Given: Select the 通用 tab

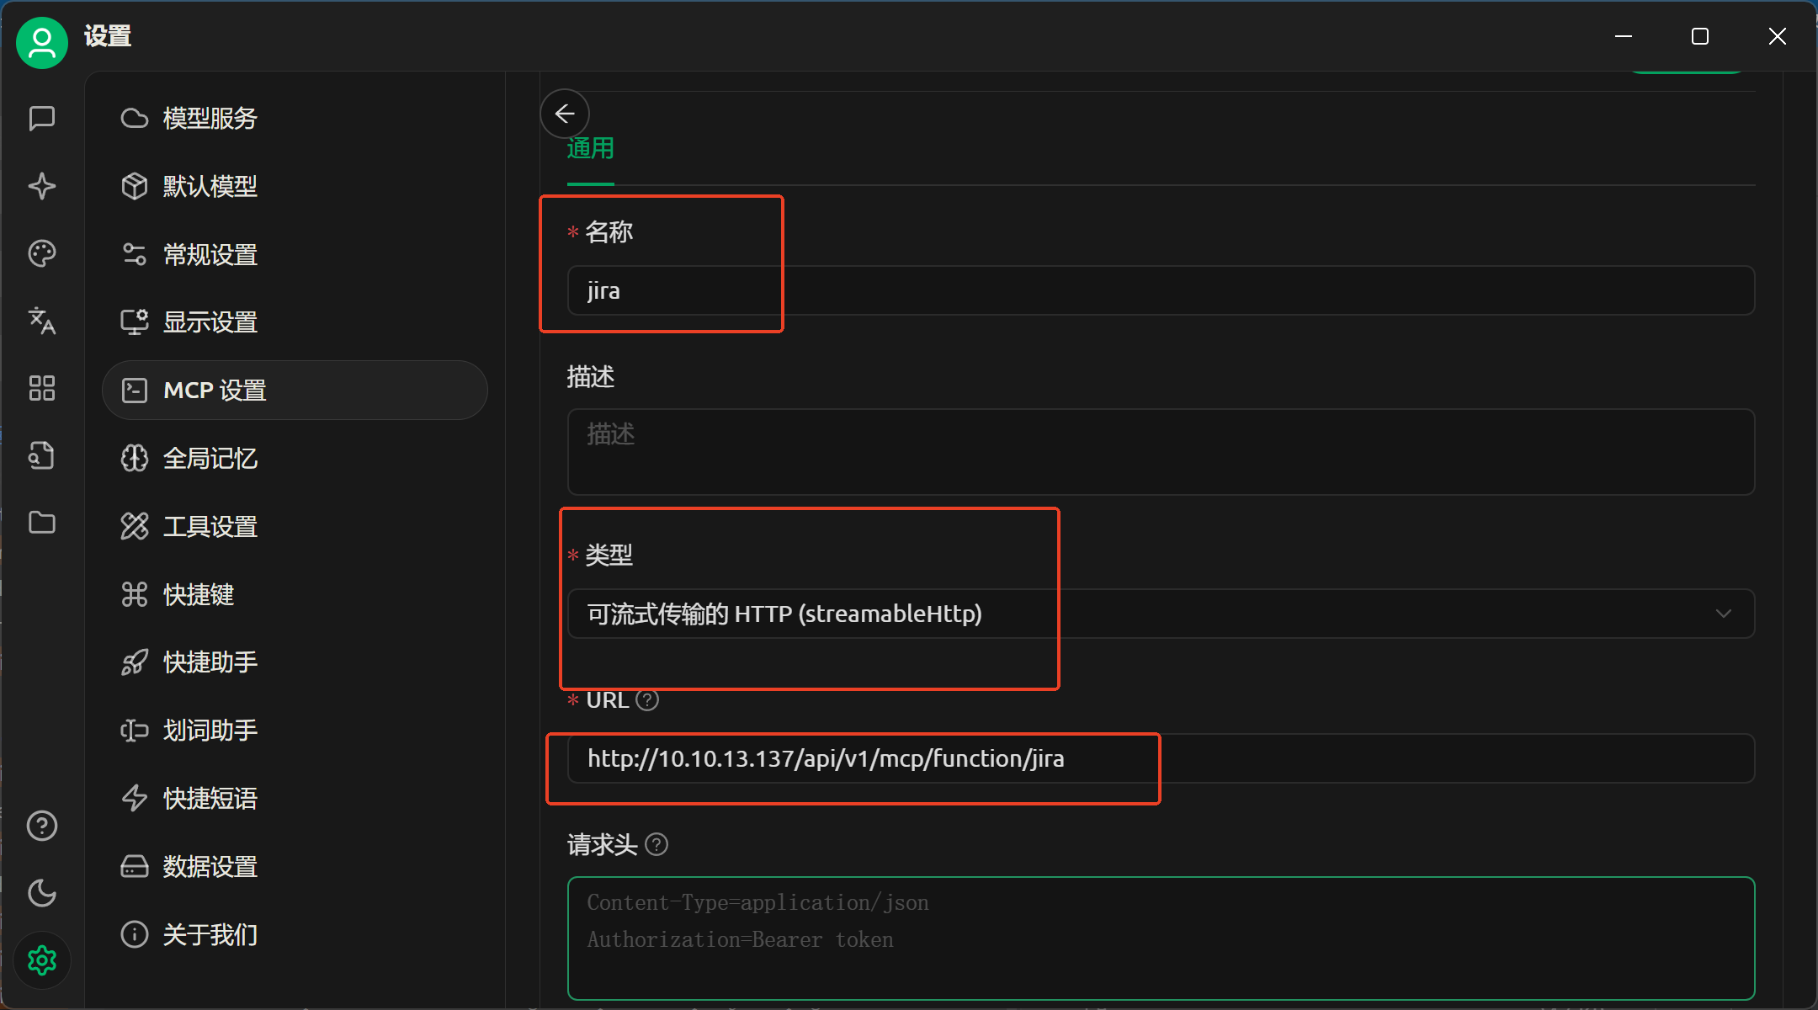Looking at the screenshot, I should tap(590, 149).
